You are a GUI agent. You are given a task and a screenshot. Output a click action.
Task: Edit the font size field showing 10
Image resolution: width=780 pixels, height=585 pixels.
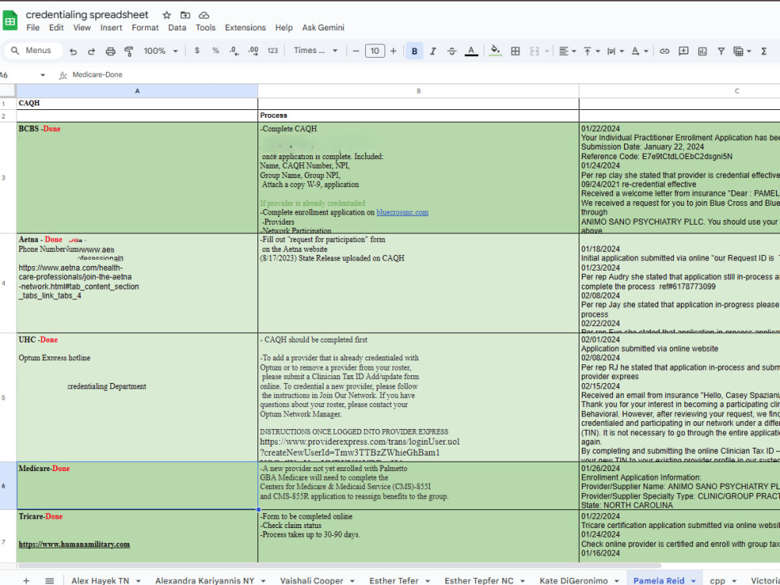pyautogui.click(x=374, y=51)
